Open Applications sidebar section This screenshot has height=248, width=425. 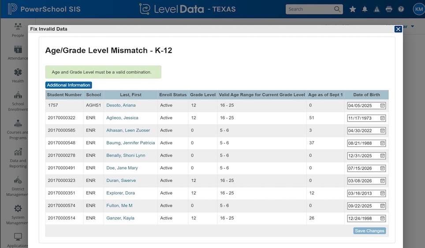18,240
